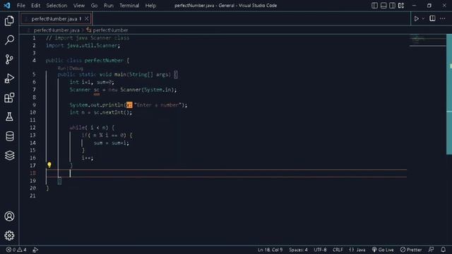The width and height of the screenshot is (452, 254).
Task: Click the underlined variable 'sc' on line 7
Action: click(96, 90)
